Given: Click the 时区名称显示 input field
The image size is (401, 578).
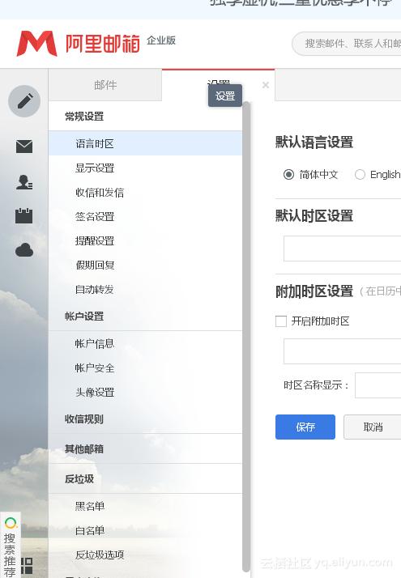Looking at the screenshot, I should 378,385.
